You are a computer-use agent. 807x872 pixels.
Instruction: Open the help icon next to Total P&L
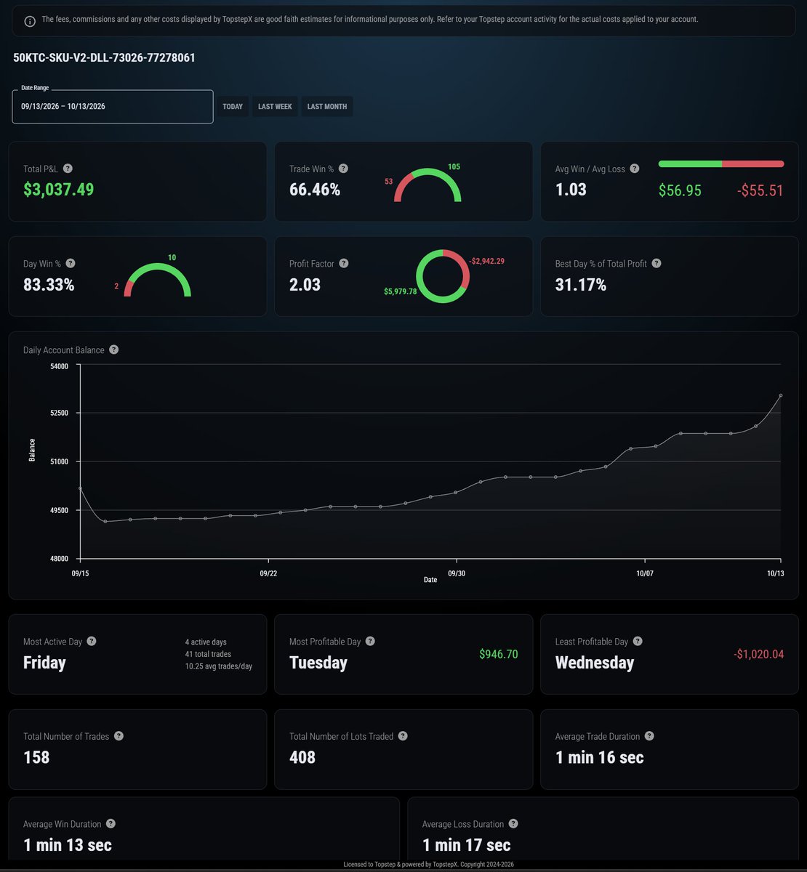[x=68, y=169]
